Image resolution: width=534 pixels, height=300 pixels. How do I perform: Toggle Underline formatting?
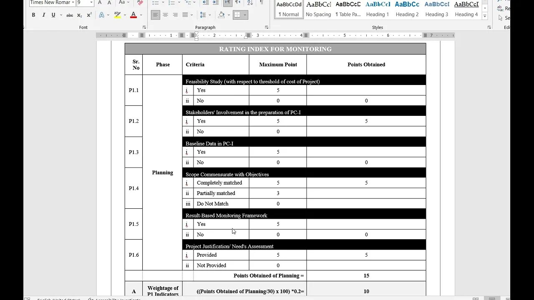point(53,15)
